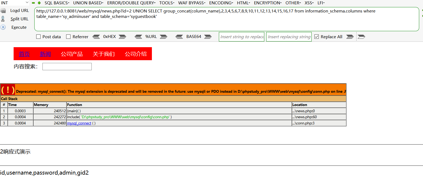Click the {main}( ) function cell
This screenshot has height=186, width=423.
(179, 111)
